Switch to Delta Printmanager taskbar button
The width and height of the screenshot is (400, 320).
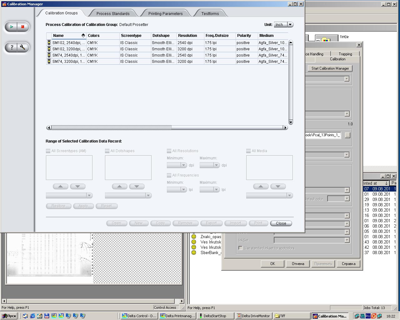[x=177, y=316]
